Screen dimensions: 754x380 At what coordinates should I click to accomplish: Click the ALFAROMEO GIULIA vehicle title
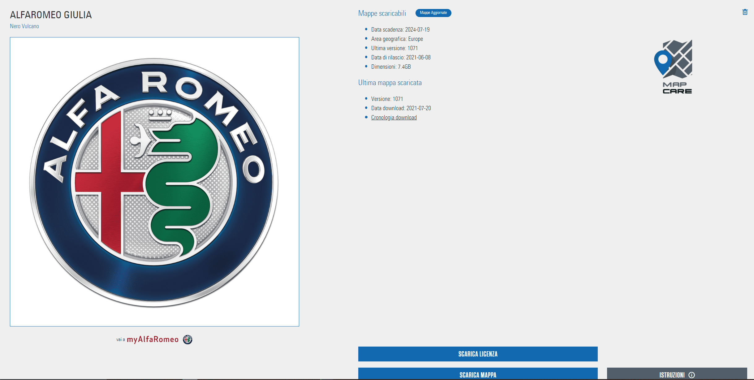51,15
